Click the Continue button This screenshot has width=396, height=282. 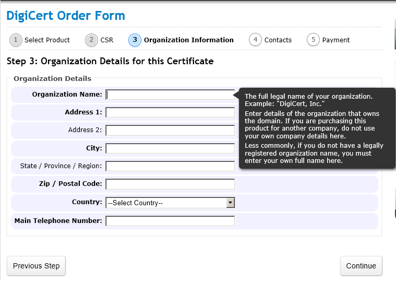pyautogui.click(x=361, y=266)
